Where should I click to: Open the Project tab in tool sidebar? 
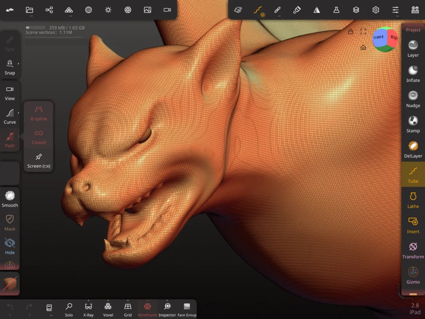413,30
